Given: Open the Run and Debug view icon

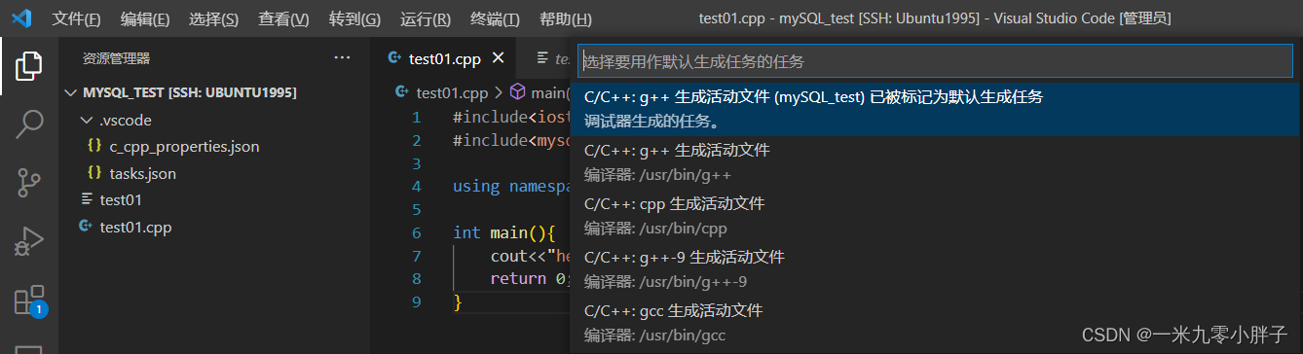Looking at the screenshot, I should tap(28, 240).
